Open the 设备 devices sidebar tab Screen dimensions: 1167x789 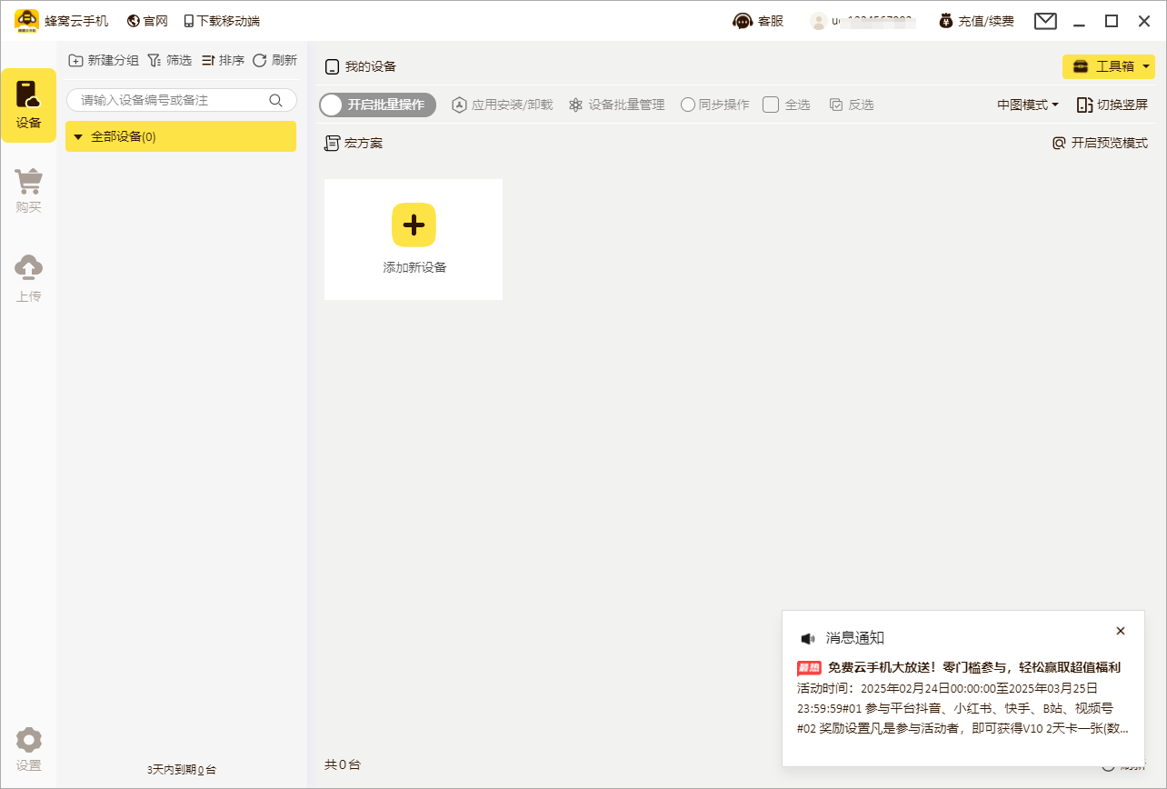(x=28, y=105)
